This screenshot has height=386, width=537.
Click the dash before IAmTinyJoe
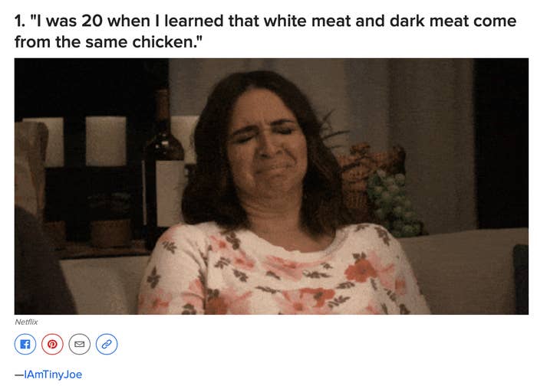point(19,375)
